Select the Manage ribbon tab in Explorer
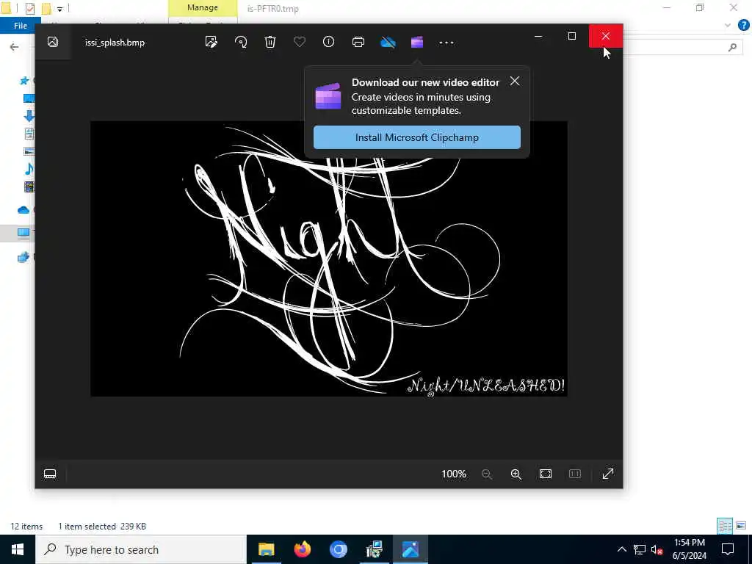752x564 pixels. pyautogui.click(x=203, y=8)
